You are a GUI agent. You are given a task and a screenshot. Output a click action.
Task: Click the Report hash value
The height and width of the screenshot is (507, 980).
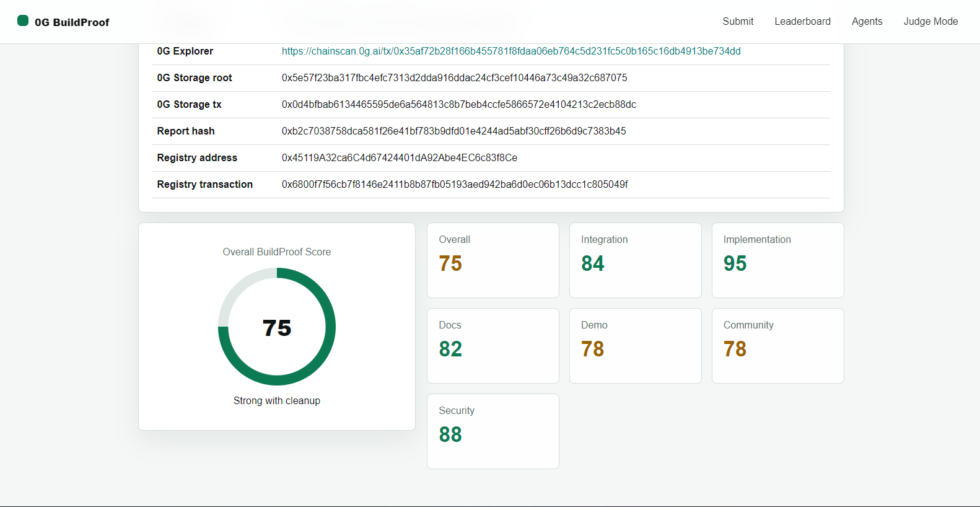coord(453,131)
